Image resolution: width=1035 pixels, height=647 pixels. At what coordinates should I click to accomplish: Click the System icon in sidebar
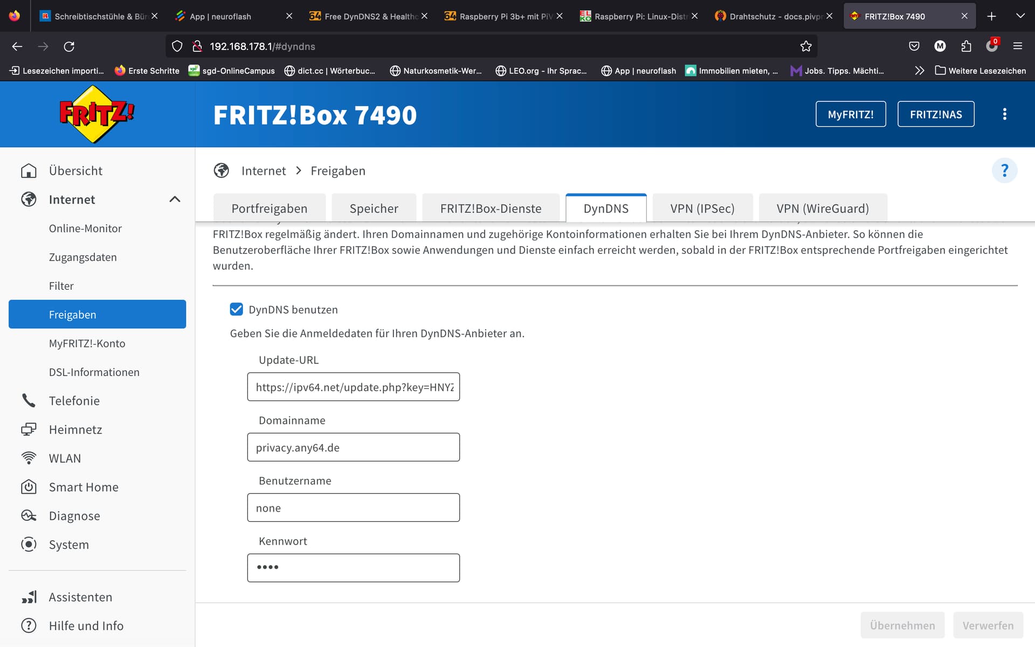(29, 544)
